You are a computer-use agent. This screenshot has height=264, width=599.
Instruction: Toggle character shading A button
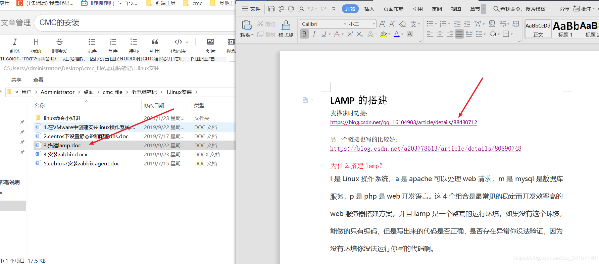[x=410, y=34]
